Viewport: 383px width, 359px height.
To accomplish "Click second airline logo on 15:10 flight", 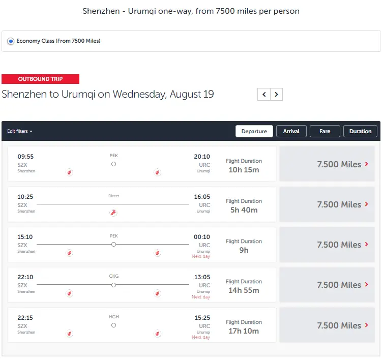I will click(x=157, y=253).
